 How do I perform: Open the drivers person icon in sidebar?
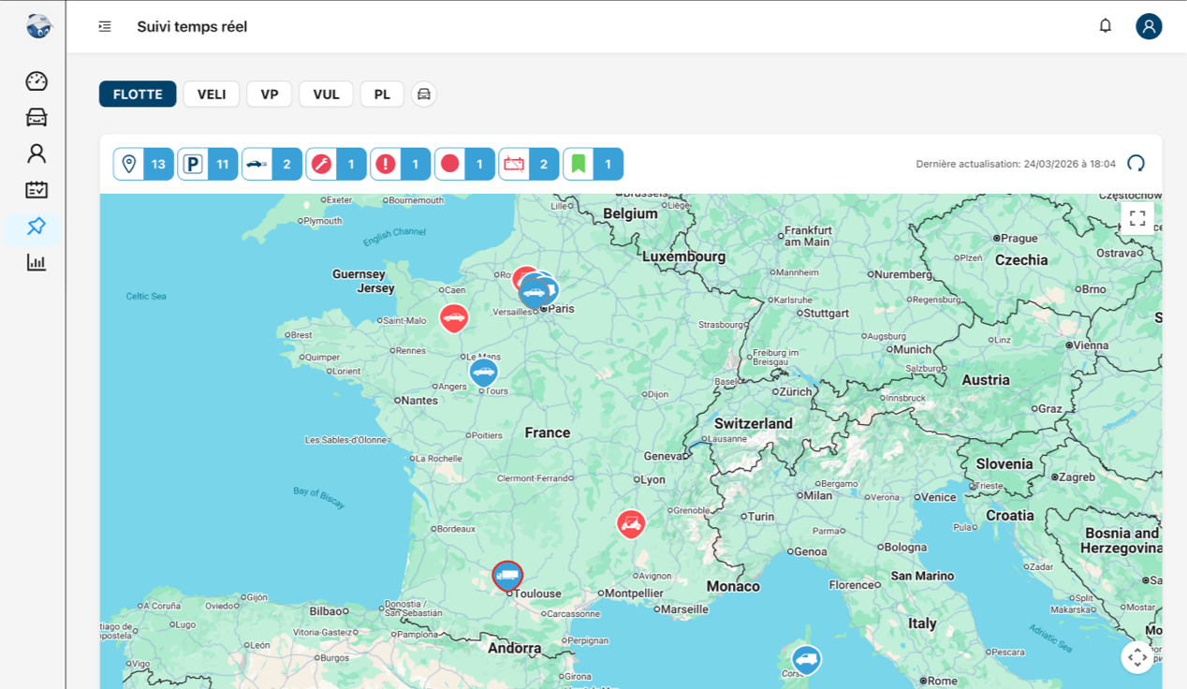coord(37,154)
